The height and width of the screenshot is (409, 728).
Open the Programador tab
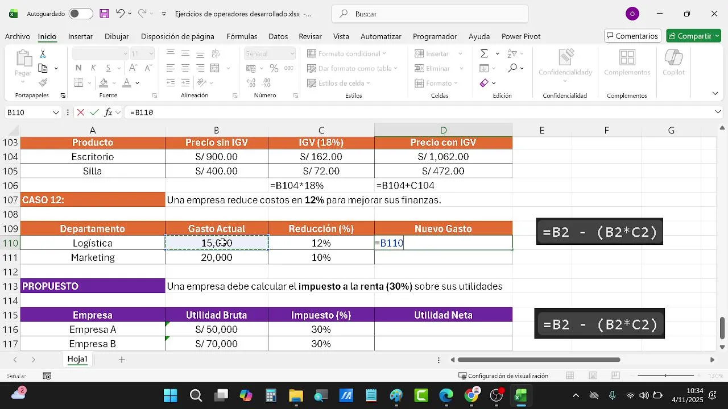pos(435,36)
